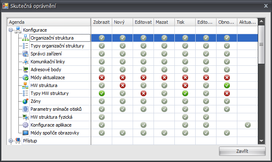The image size is (272, 162).
Task: Click the Konfigurace network icon
Action: click(18, 30)
